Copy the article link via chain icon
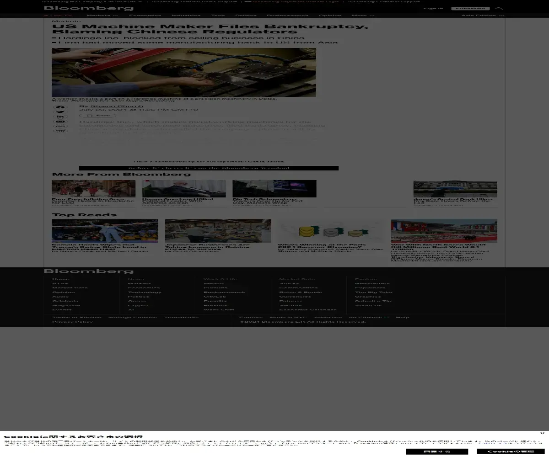Viewport: 549px width, 457px height. (60, 126)
